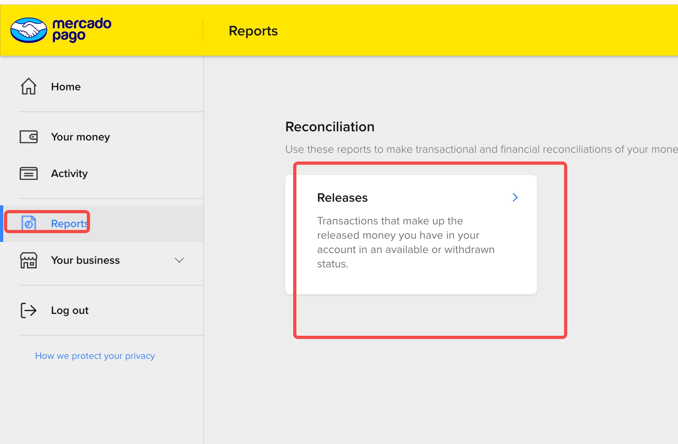
Task: Click the Log out arrow icon
Action: (x=29, y=310)
